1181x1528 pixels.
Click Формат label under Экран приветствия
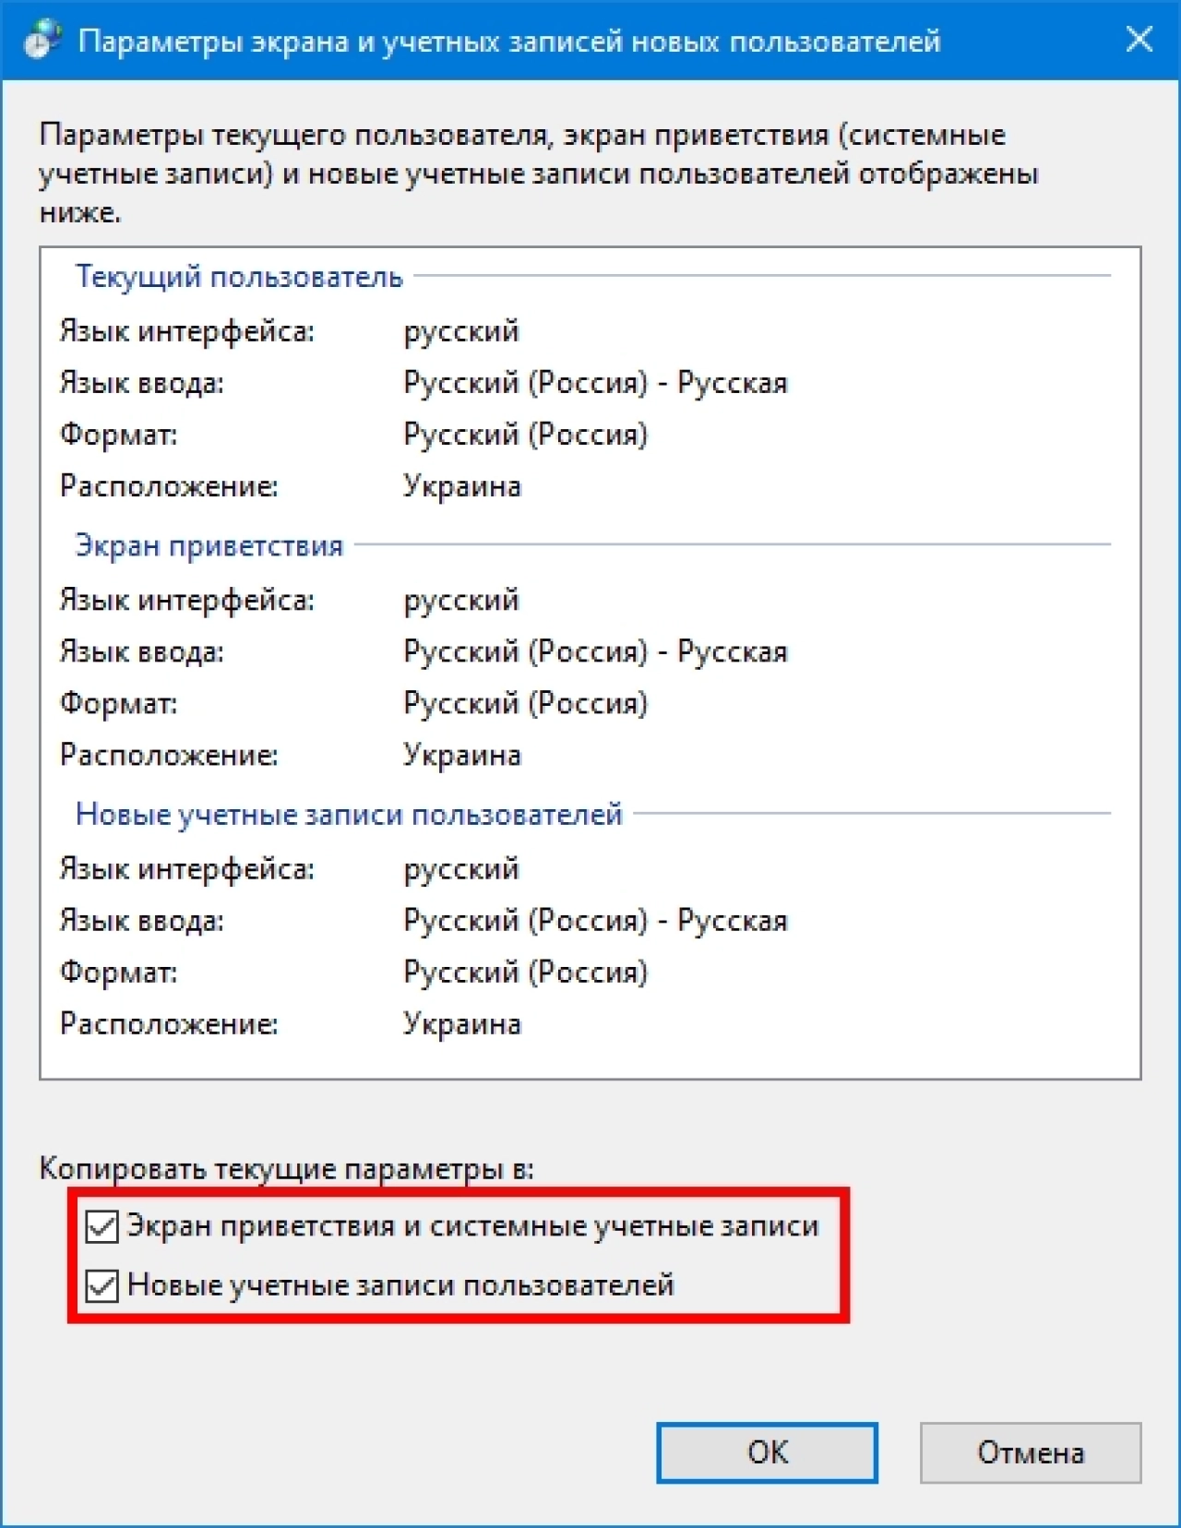[119, 704]
